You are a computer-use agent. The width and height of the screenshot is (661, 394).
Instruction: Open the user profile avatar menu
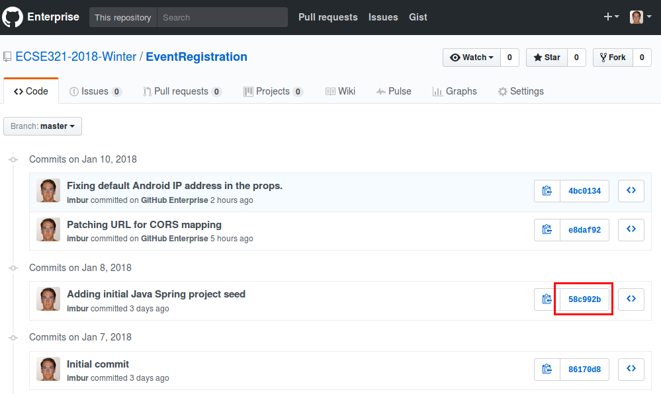640,17
